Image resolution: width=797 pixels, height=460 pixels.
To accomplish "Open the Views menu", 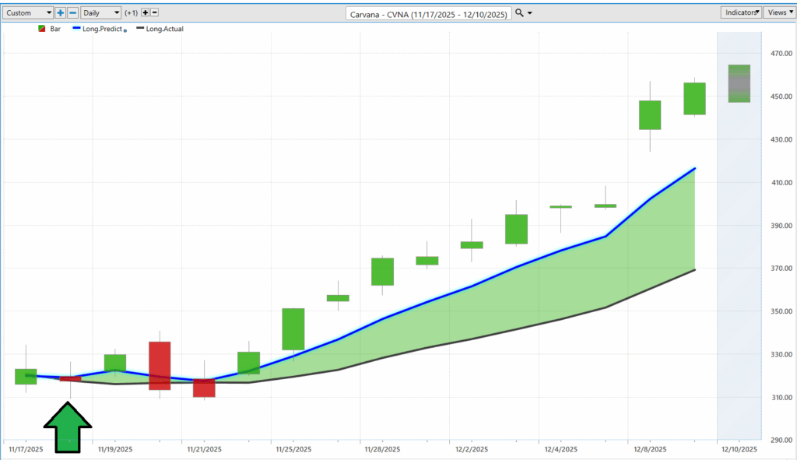I will [x=778, y=12].
